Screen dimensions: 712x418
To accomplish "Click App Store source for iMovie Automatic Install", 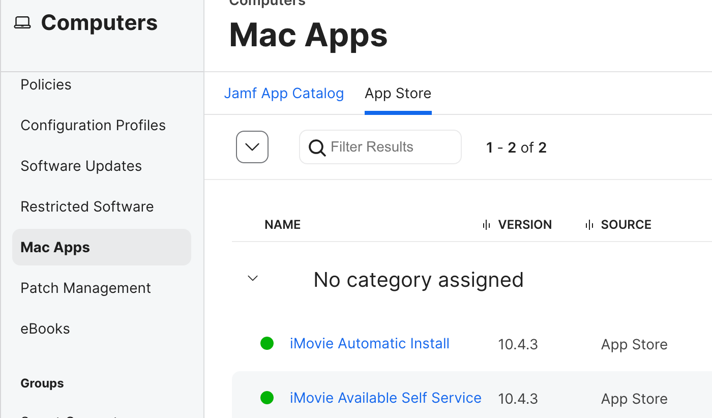I will [634, 344].
